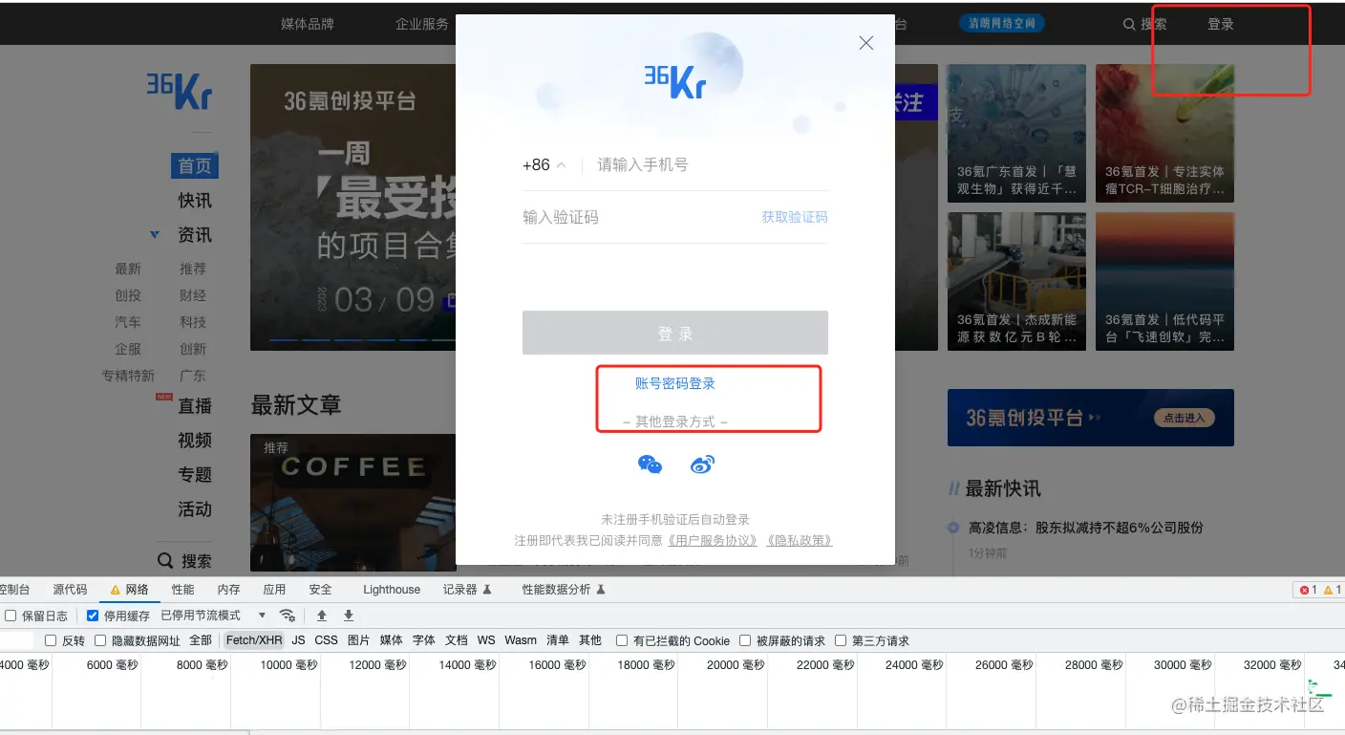Click the 财经 sub-category link
Image resolution: width=1345 pixels, height=735 pixels.
coord(193,295)
